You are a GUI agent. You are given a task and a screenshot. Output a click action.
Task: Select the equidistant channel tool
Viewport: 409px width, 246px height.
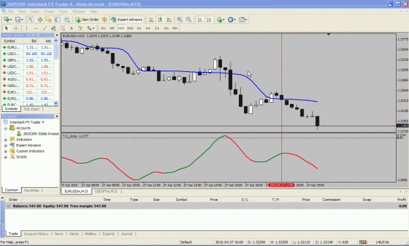click(54, 28)
